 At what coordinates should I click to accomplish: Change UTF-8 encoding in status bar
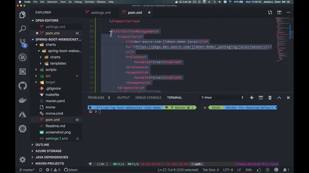tap(228, 170)
